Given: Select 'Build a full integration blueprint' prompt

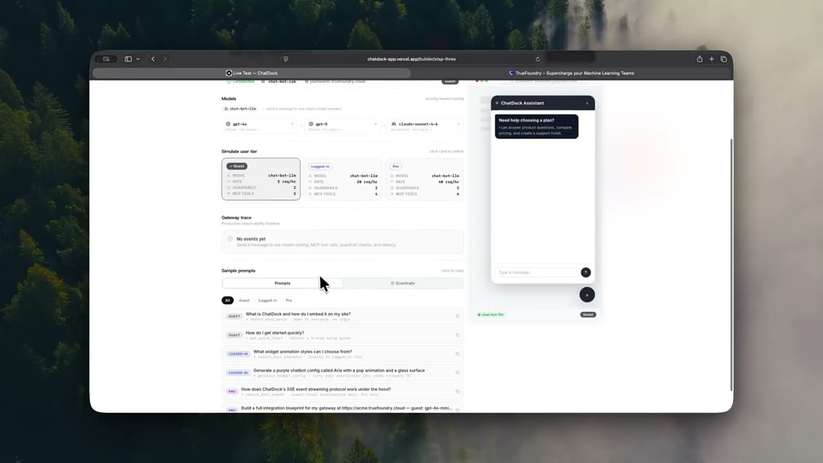Looking at the screenshot, I should (343, 408).
